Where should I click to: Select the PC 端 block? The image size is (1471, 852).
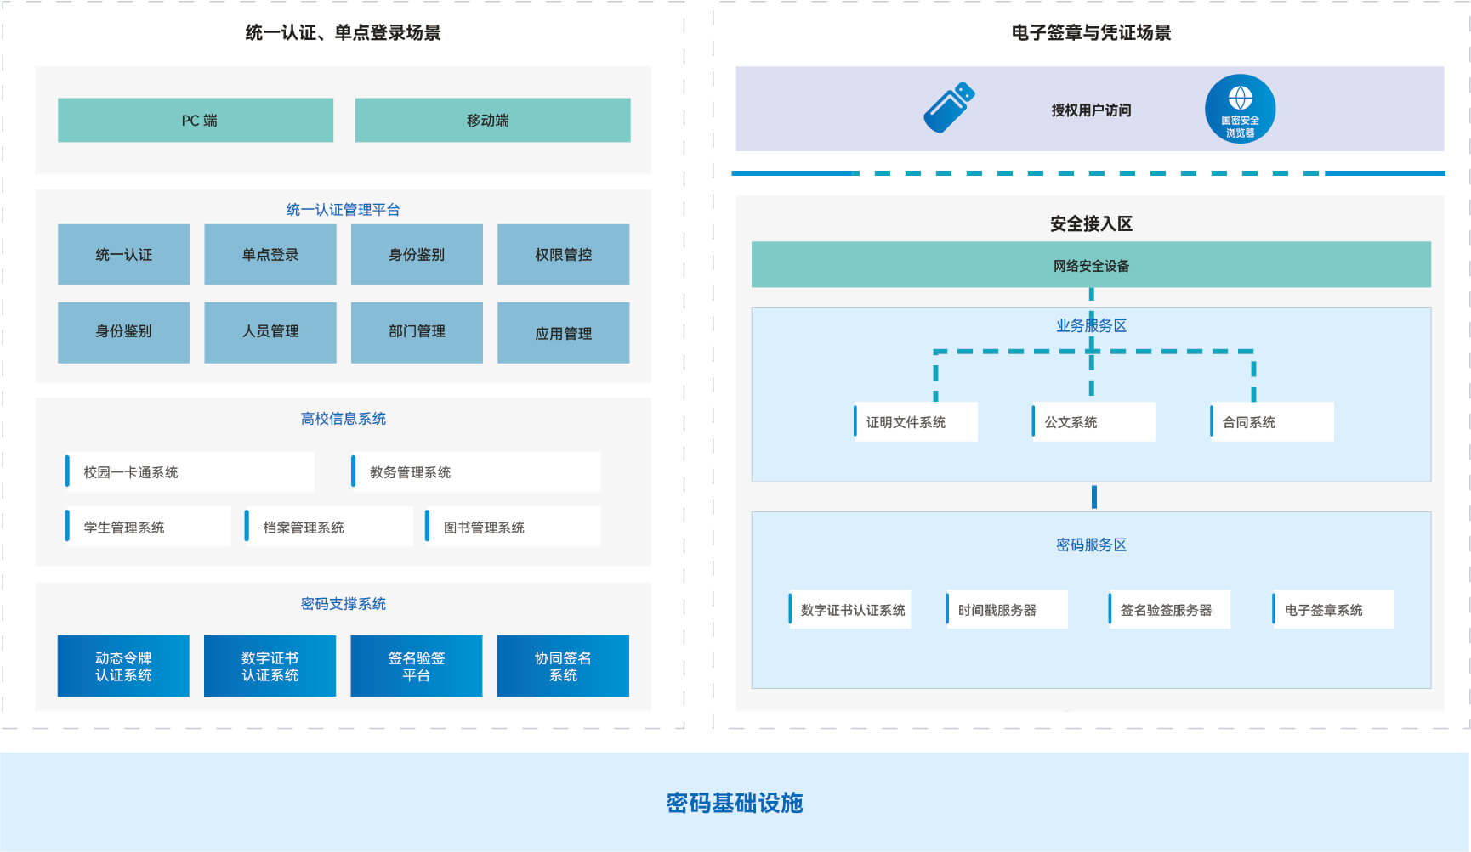tap(196, 120)
